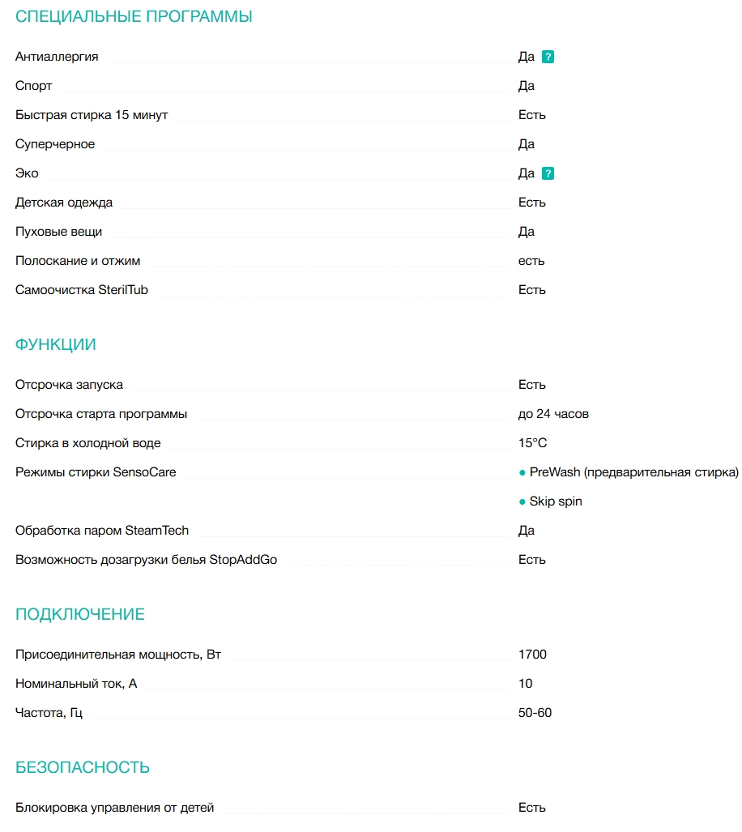This screenshot has height=832, width=742.
Task: Click the StopAddGo дозагрузки белья label
Action: coord(146,560)
